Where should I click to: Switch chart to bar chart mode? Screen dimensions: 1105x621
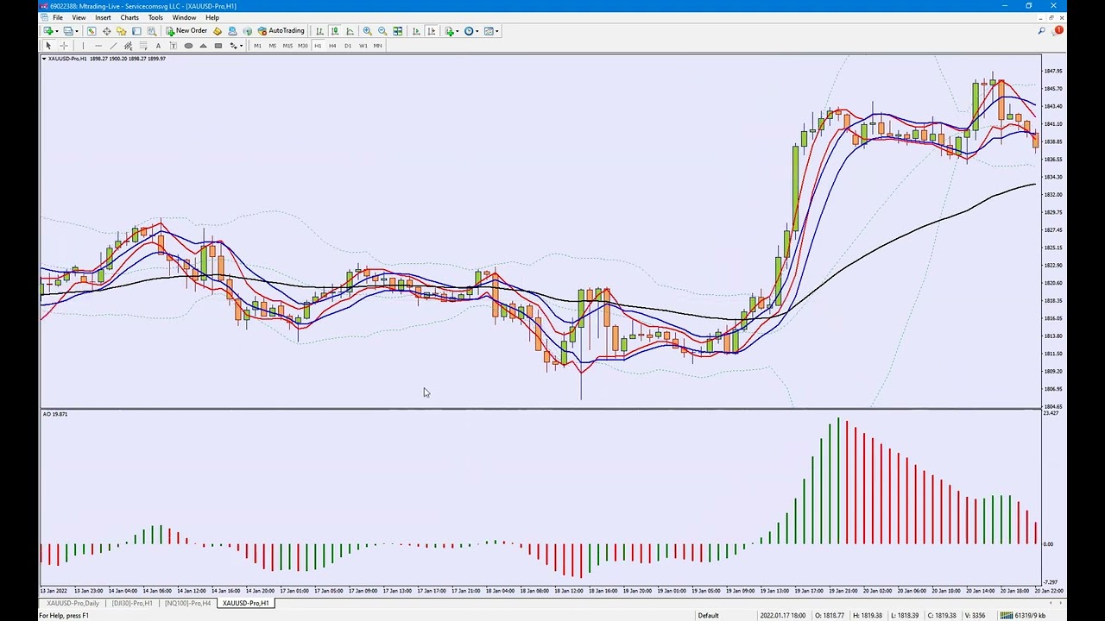click(x=319, y=31)
